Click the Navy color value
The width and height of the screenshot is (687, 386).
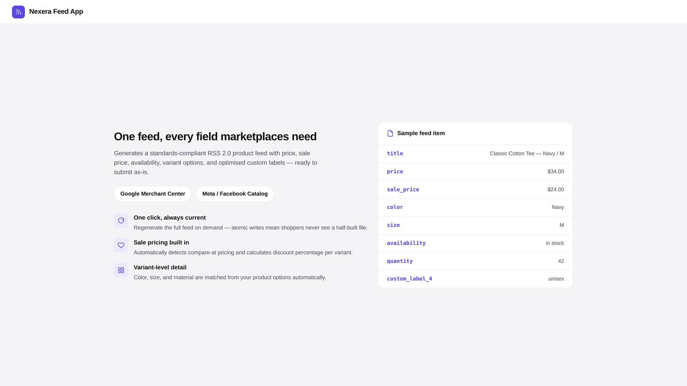(x=558, y=207)
